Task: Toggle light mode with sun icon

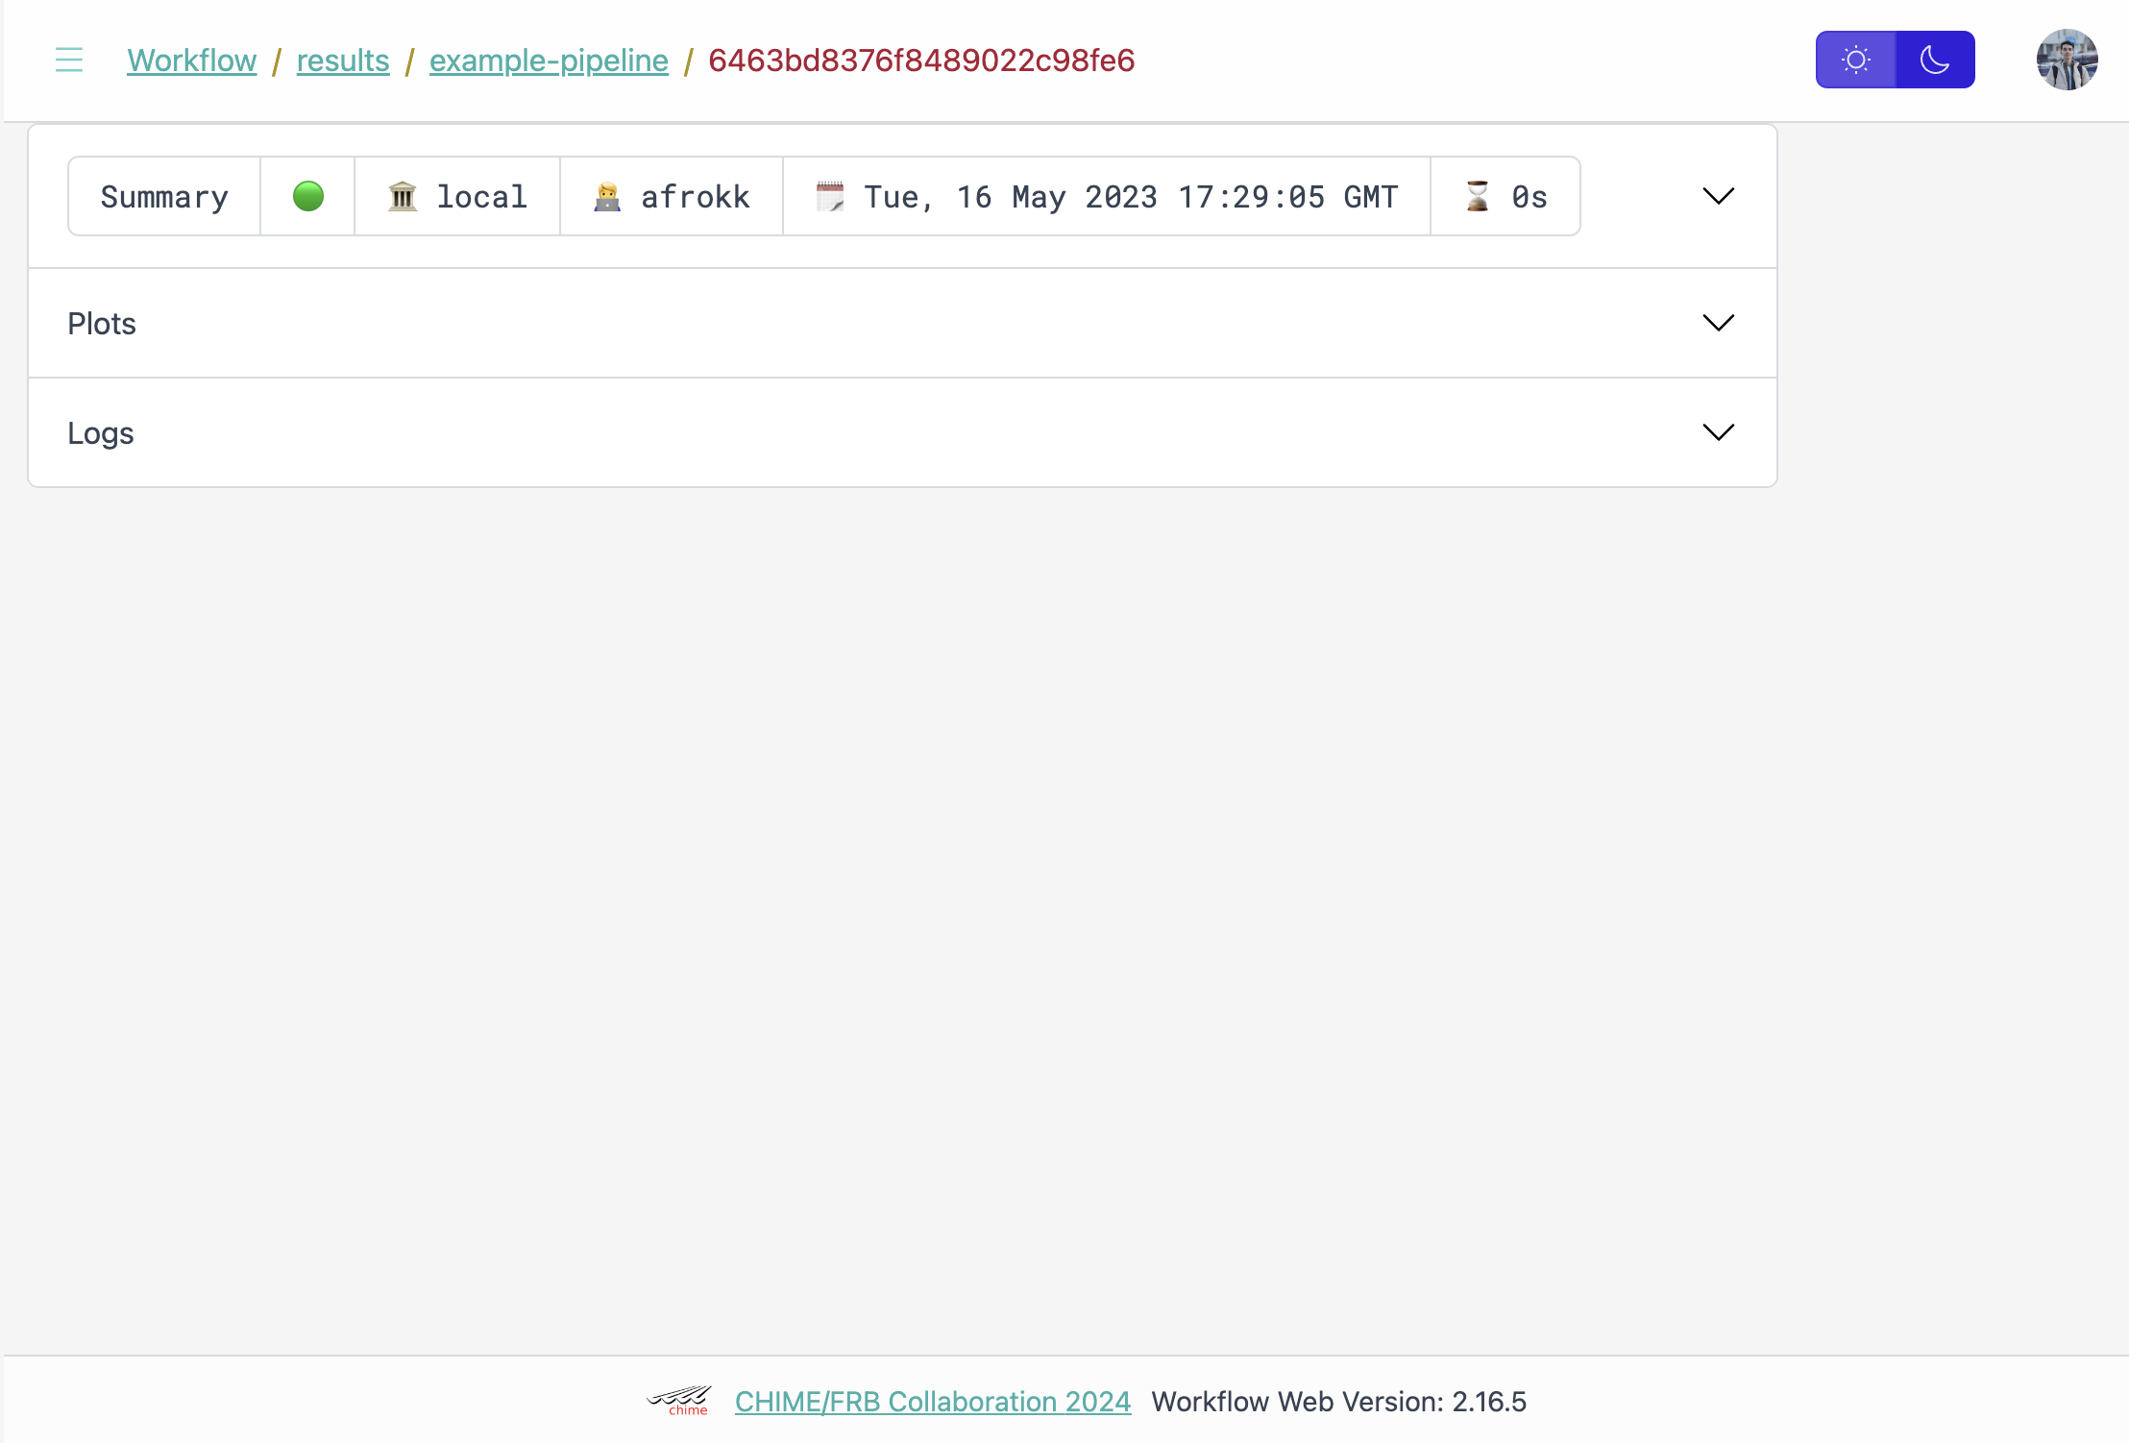Action: click(1857, 58)
